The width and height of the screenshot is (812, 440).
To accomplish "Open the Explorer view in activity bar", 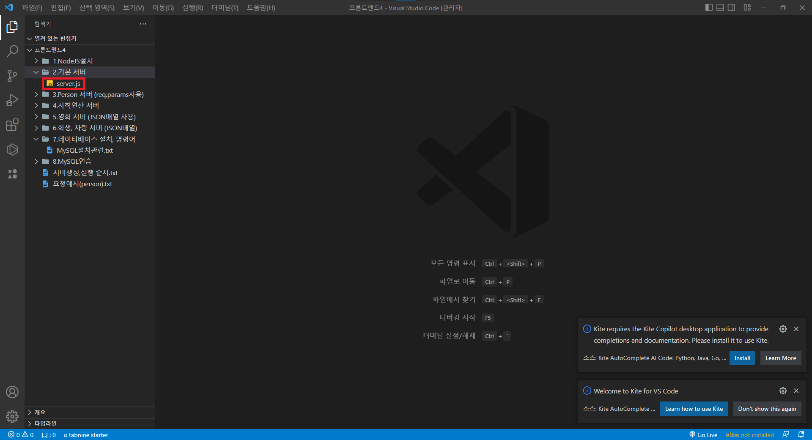I will [12, 27].
